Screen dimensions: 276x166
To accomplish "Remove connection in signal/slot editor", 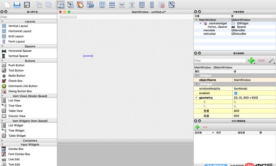I will pyautogui.click(x=205, y=127).
